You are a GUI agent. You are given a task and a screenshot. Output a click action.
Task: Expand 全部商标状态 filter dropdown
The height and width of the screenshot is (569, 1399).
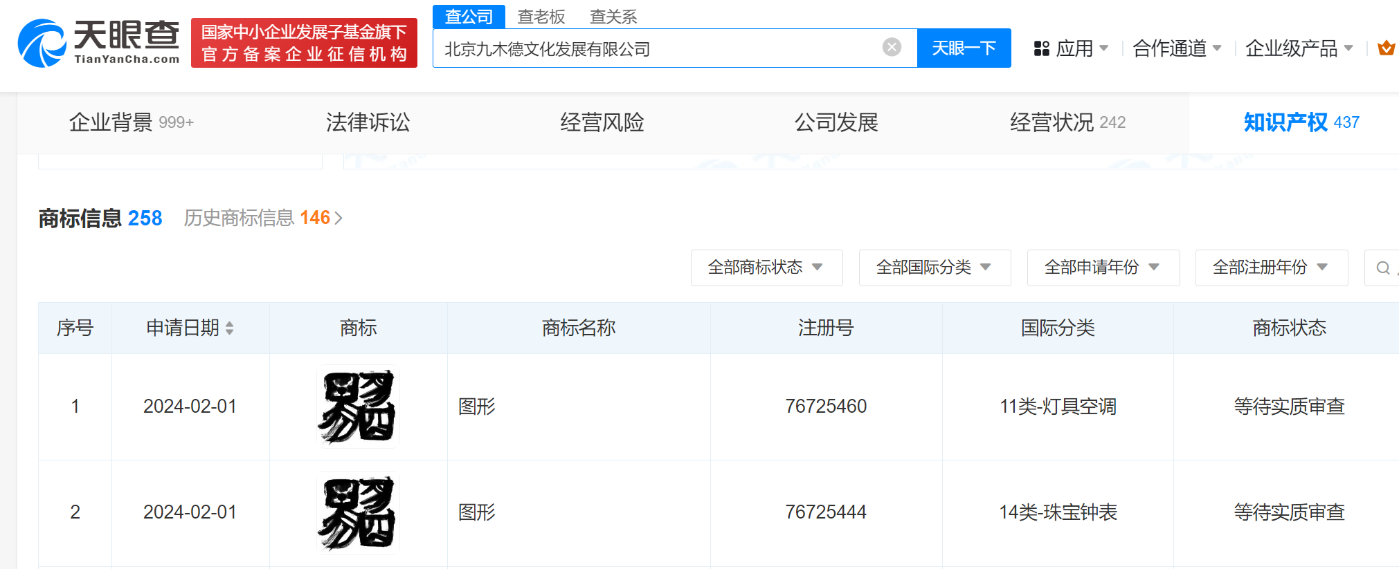[766, 268]
